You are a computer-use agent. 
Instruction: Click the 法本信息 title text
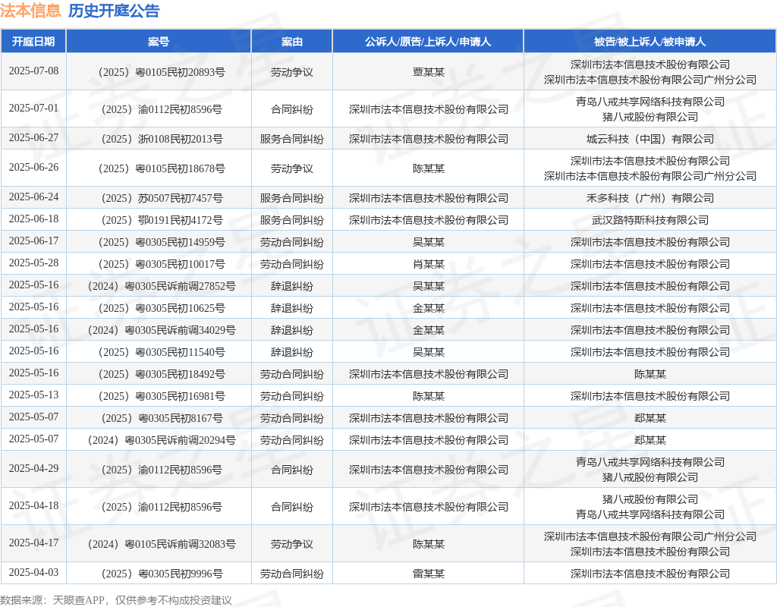pos(30,11)
